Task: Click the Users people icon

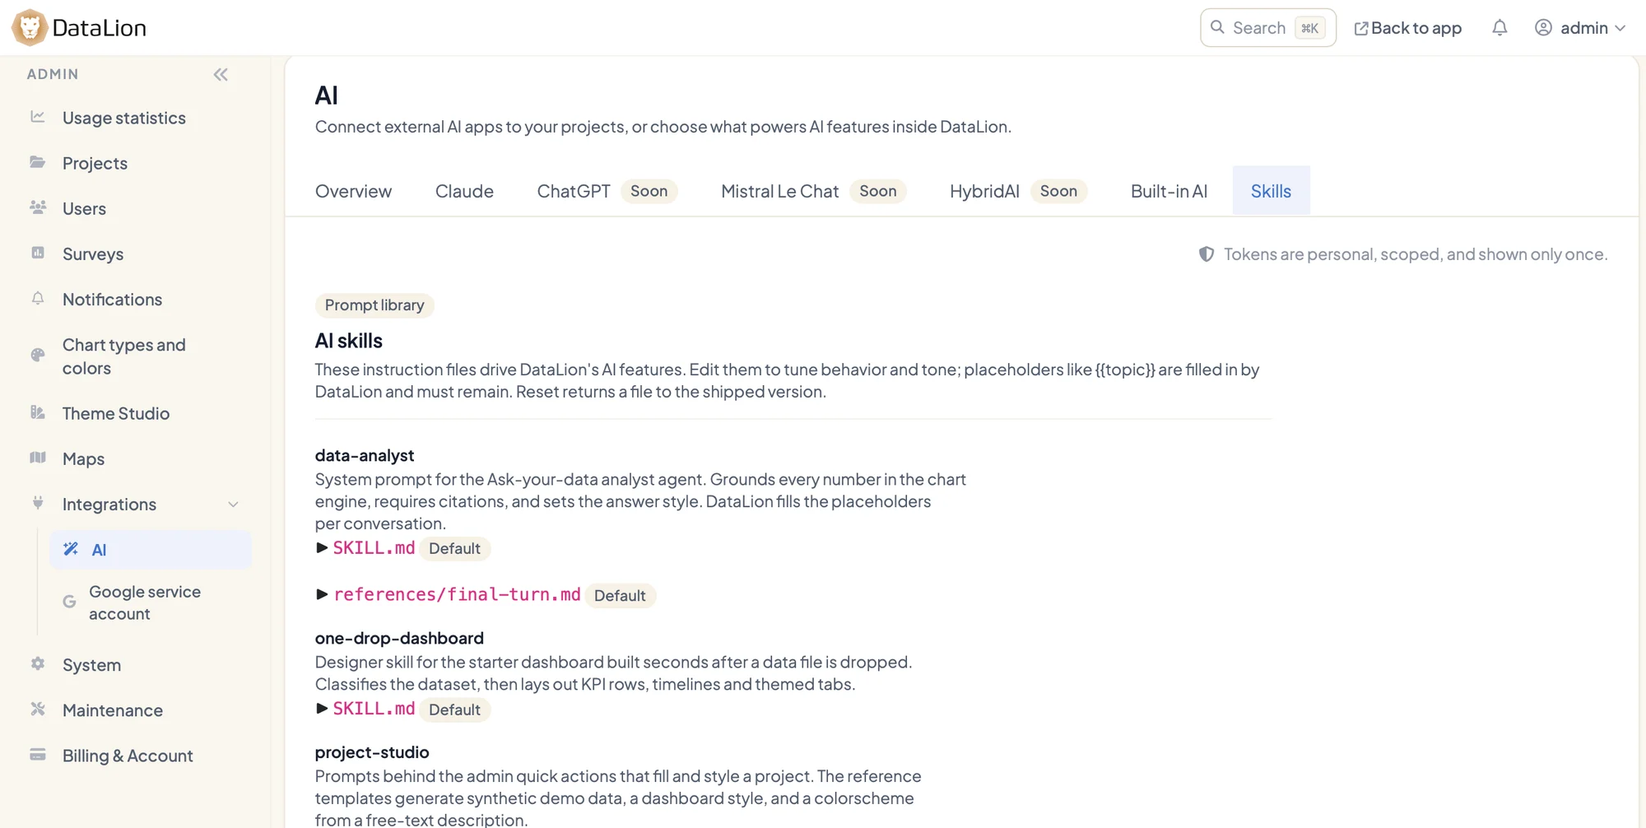Action: tap(38, 207)
